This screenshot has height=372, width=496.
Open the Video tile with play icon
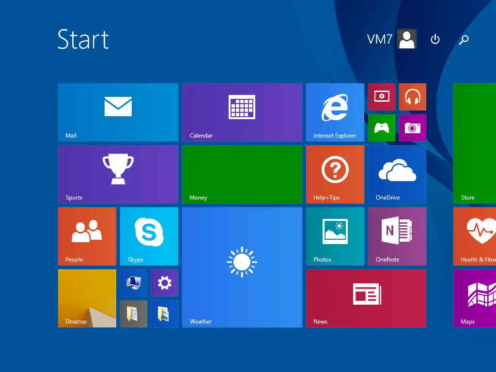(x=382, y=97)
